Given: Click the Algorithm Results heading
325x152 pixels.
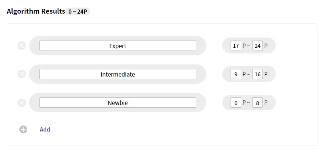Looking at the screenshot, I should [x=36, y=11].
